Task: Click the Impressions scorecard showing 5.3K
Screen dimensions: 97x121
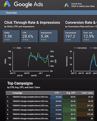Action: pos(48,36)
